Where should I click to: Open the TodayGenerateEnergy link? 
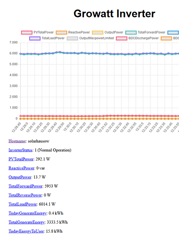pyautogui.click(x=28, y=213)
